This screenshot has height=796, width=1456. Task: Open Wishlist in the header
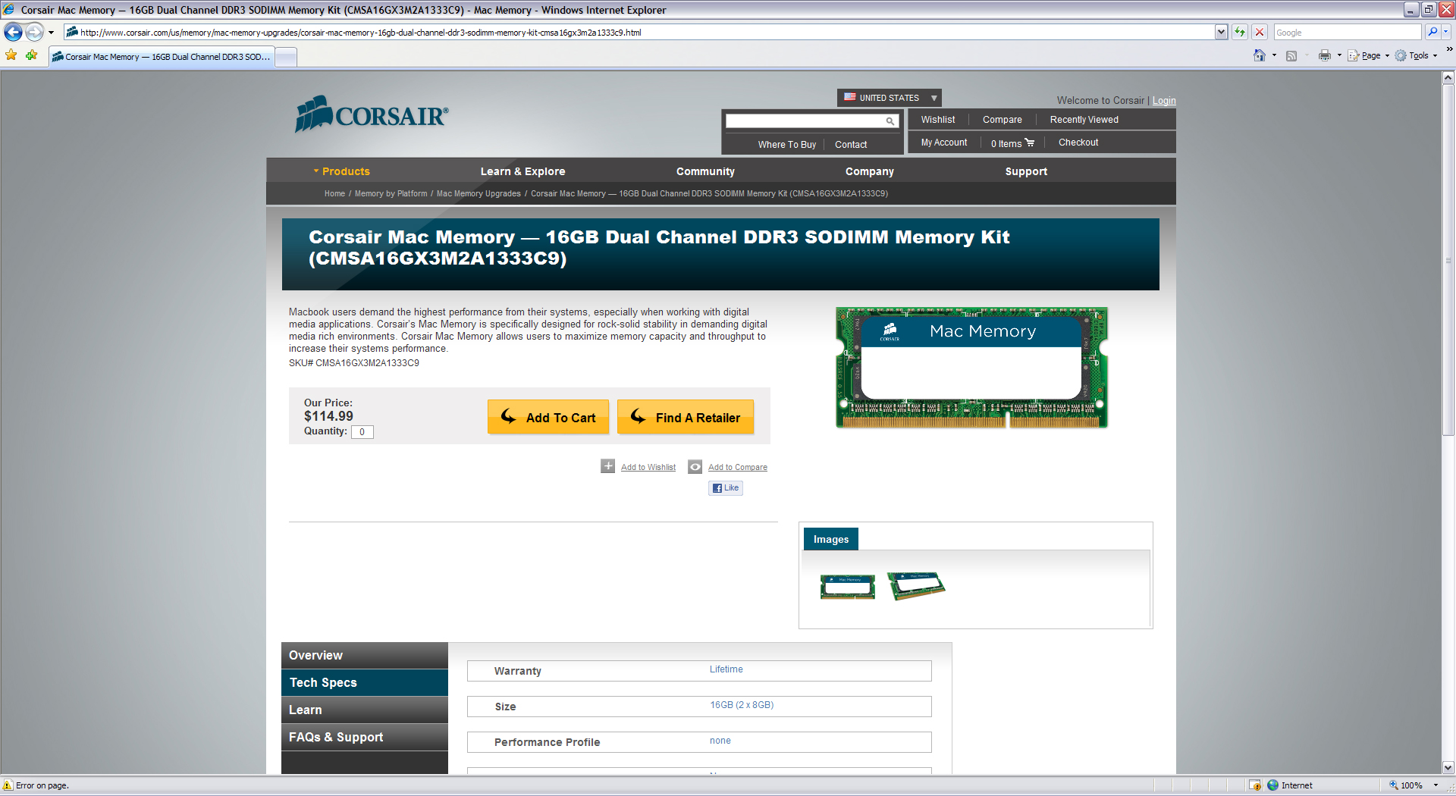pos(938,120)
